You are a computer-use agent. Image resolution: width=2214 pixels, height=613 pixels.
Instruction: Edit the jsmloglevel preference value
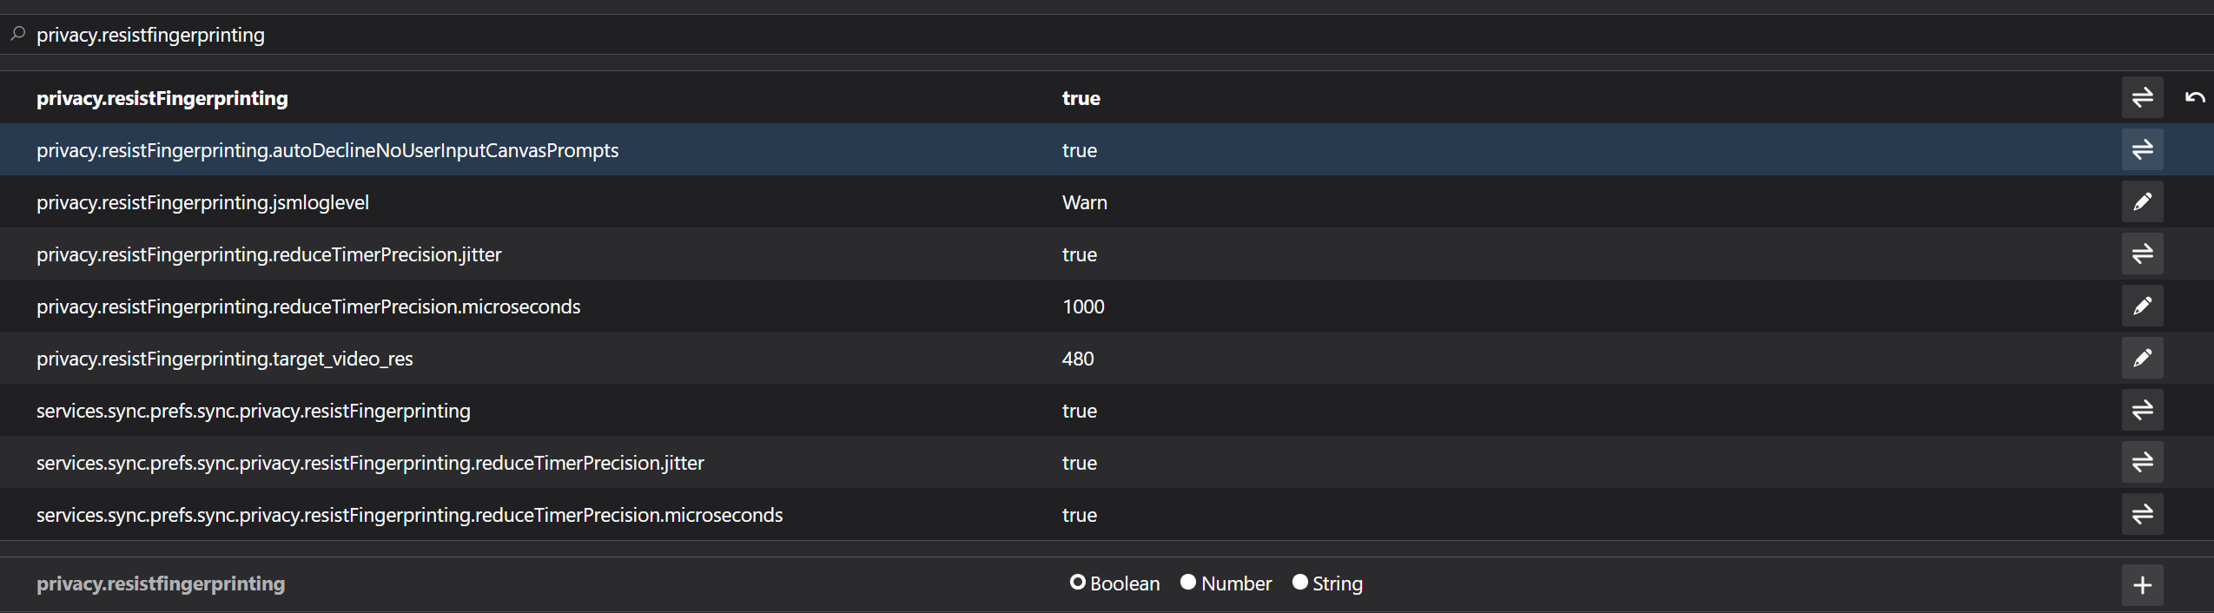(2142, 201)
